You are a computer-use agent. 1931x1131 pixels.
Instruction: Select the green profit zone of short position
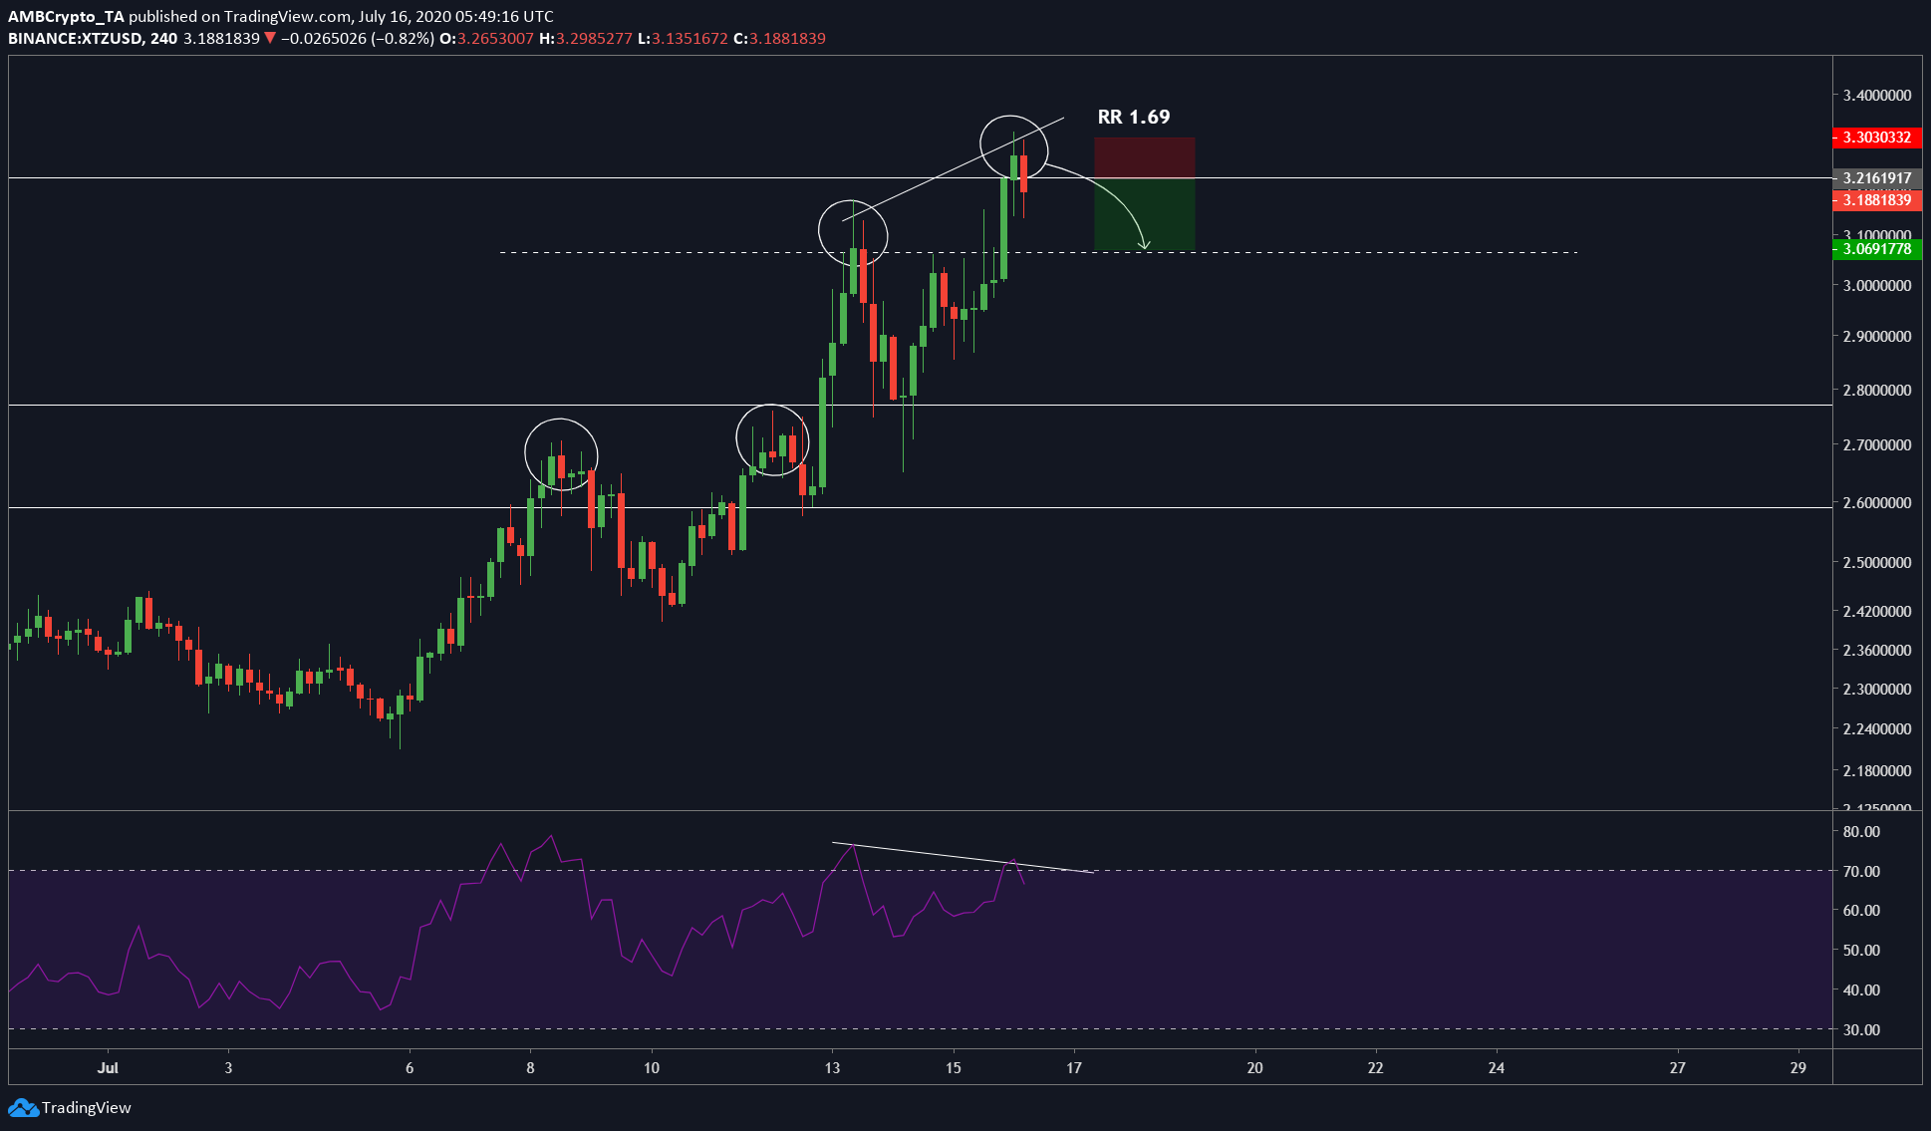pos(1144,214)
